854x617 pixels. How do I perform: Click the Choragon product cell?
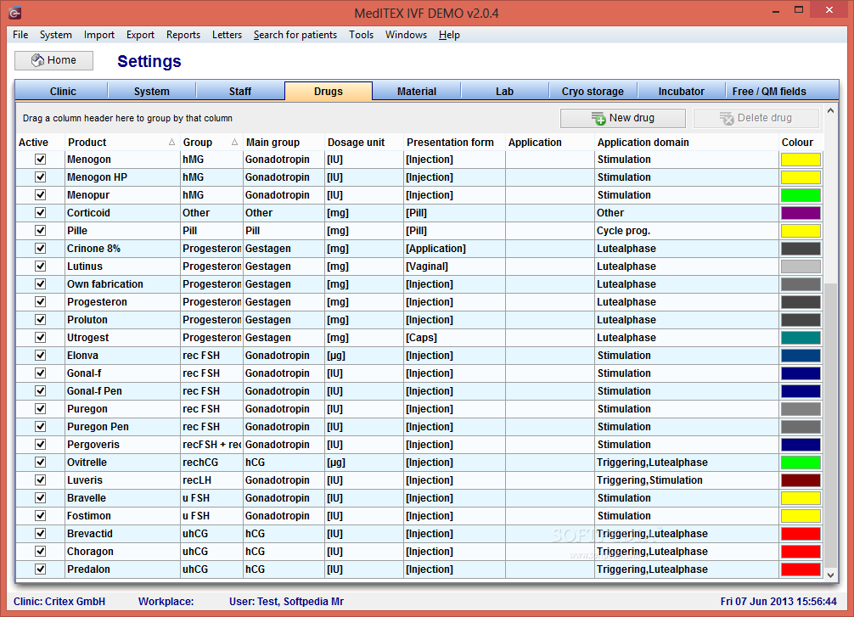(122, 551)
